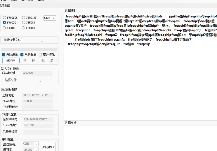Screen dimensions: 217x151
Task: Click the 已打开 button
Action: [11, 61]
